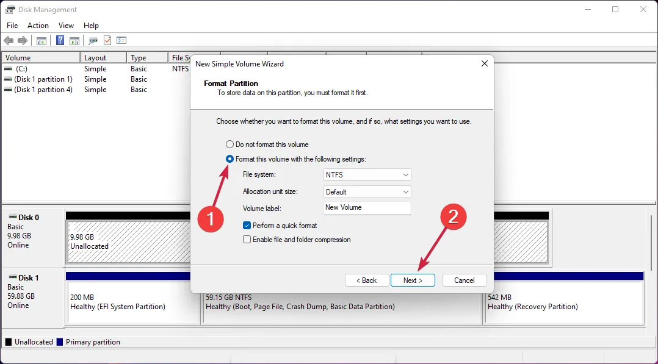658x364 pixels.
Task: Click the Disk 1 header panel
Action: coord(33,298)
